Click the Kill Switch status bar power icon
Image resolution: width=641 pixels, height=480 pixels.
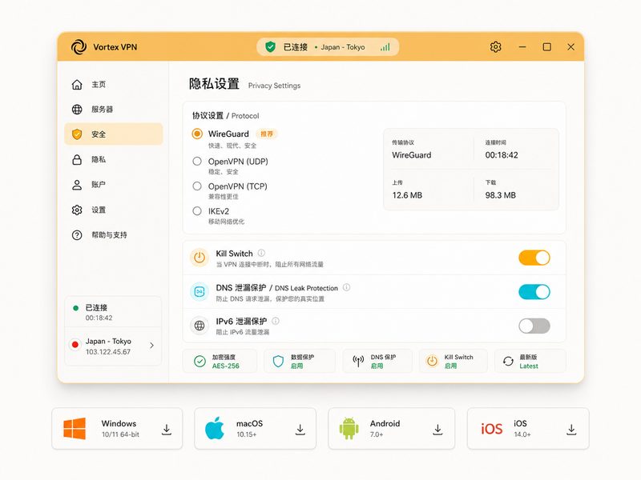pos(432,362)
